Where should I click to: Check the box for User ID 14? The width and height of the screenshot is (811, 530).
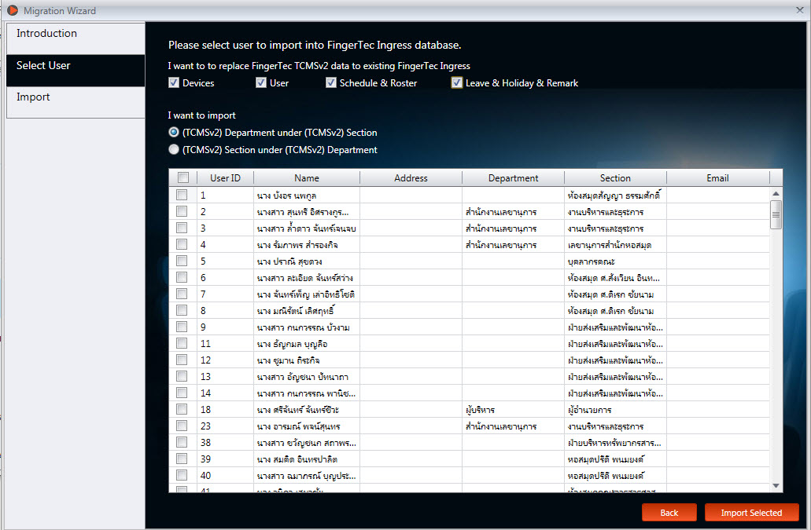point(182,393)
